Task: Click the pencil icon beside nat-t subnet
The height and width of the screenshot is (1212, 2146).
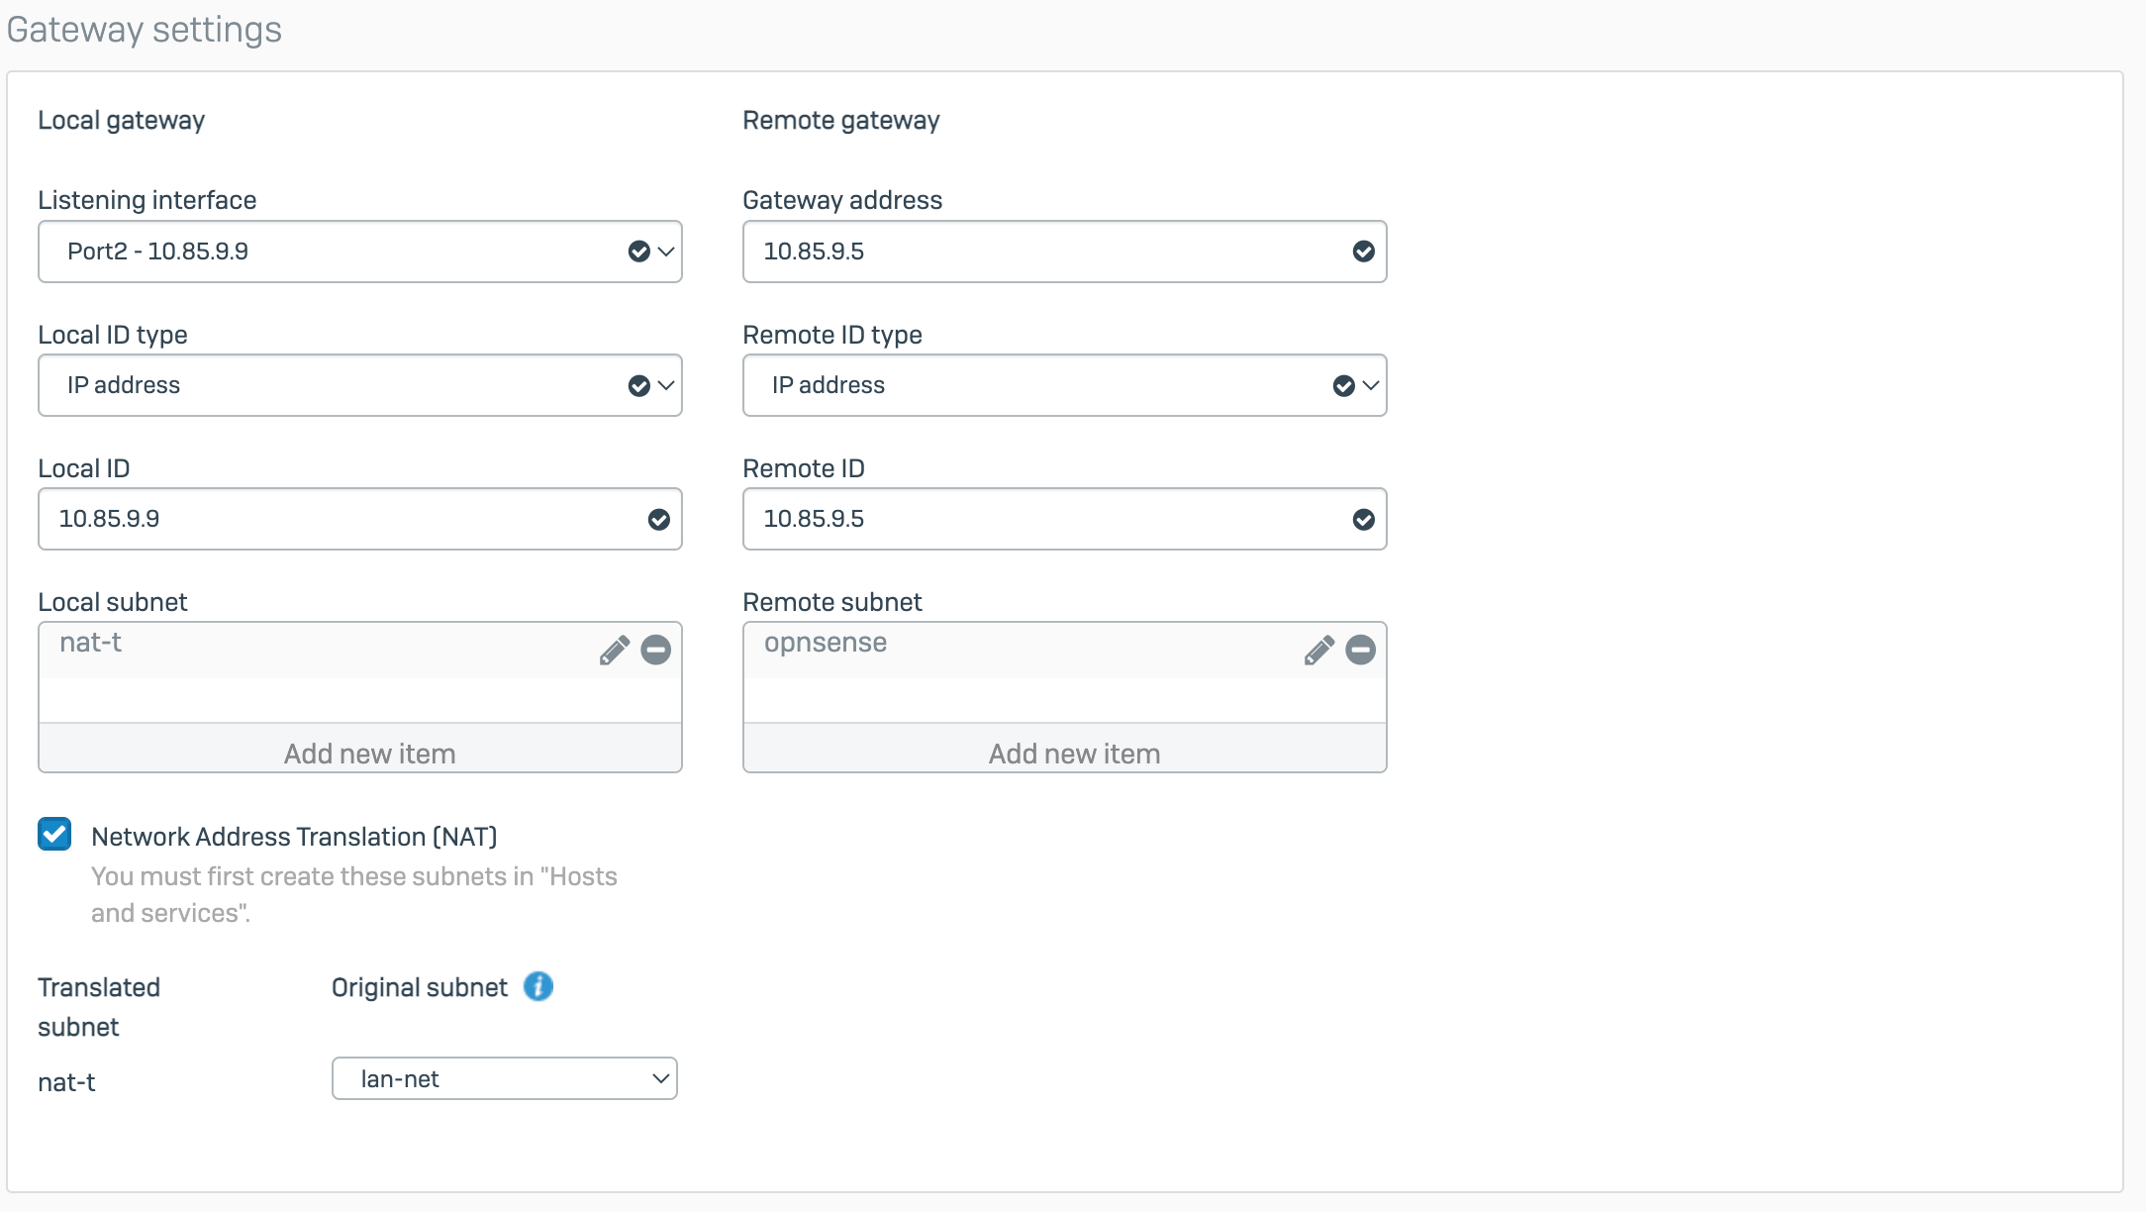Action: [614, 651]
